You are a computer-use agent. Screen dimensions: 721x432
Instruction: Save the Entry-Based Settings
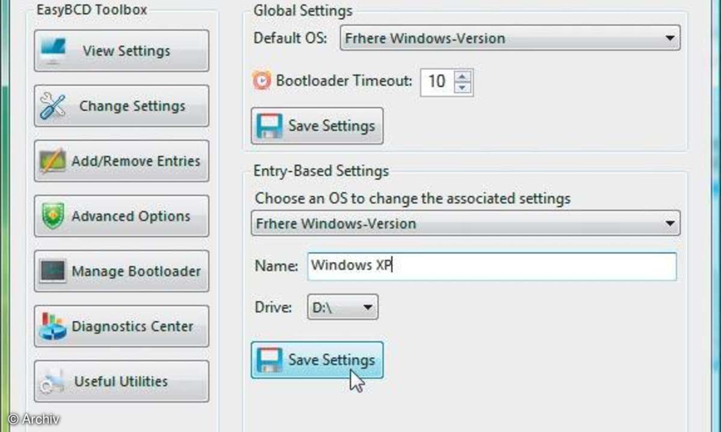317,360
